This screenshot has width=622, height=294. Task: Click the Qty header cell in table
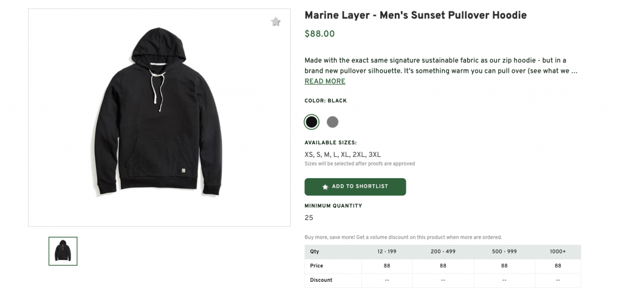pos(314,252)
